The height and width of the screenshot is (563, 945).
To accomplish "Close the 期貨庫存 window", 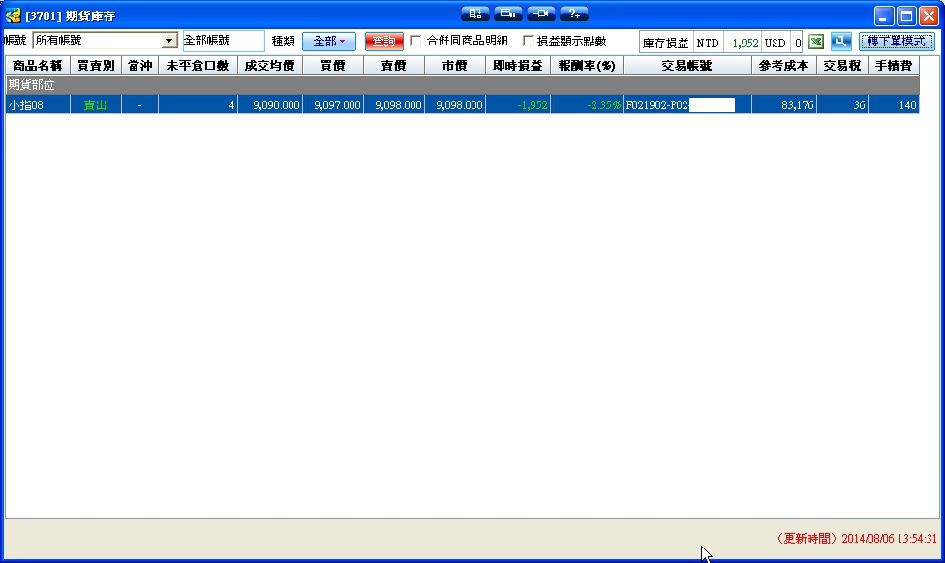I will pyautogui.click(x=929, y=15).
